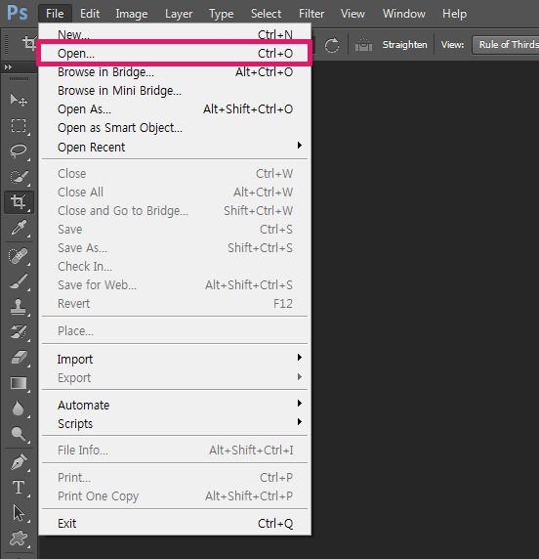This screenshot has height=559, width=539.
Task: Select the Custom Shape tool
Action: point(19,538)
